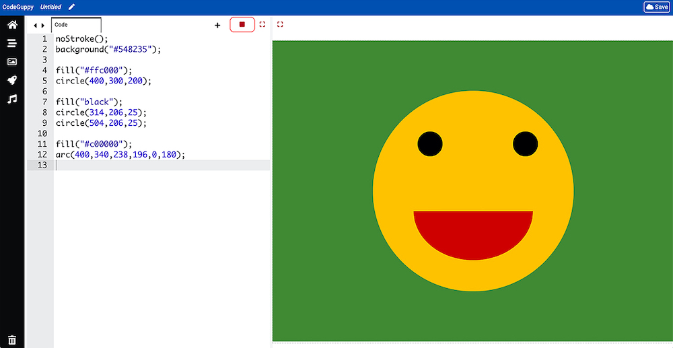The width and height of the screenshot is (673, 348).
Task: Click the fill("black") code line
Action: click(90, 102)
